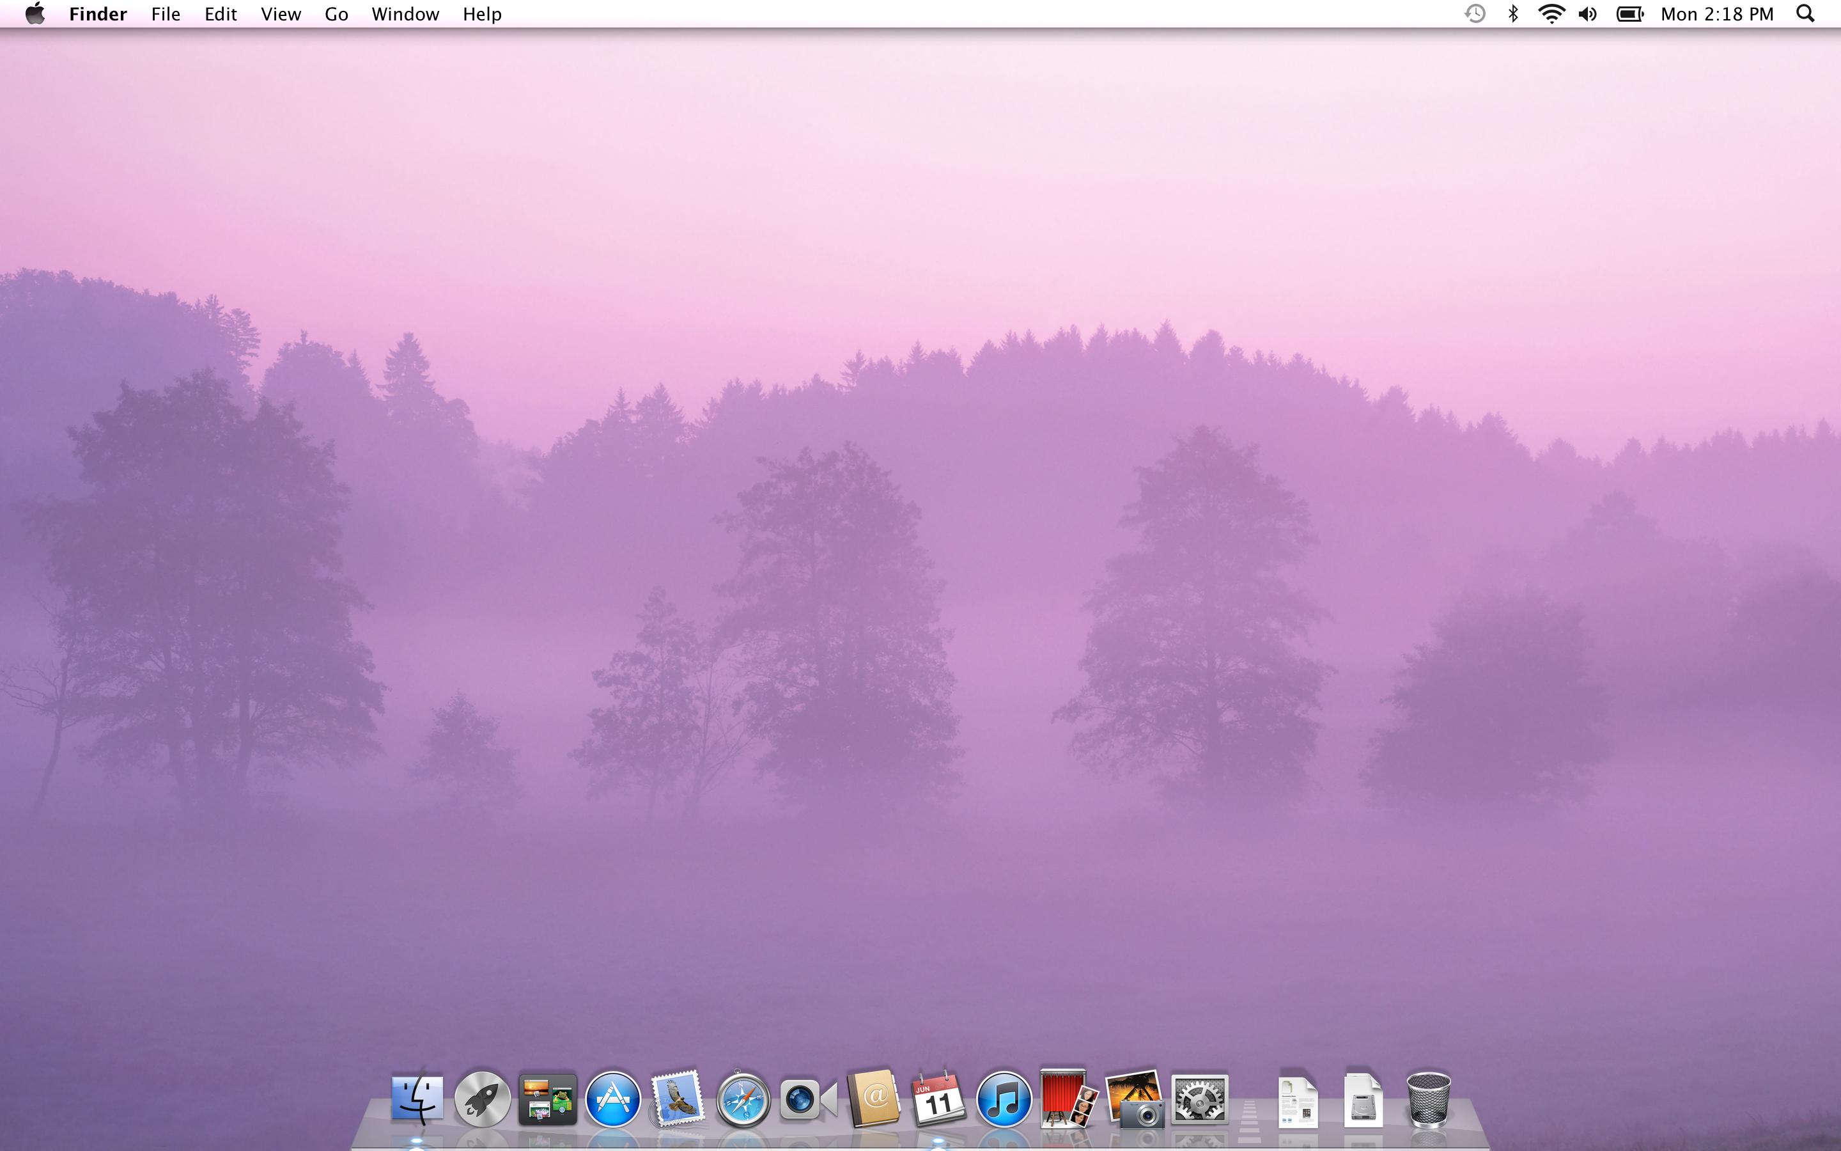Image resolution: width=1841 pixels, height=1151 pixels.
Task: Open the Go menu
Action: coord(336,13)
